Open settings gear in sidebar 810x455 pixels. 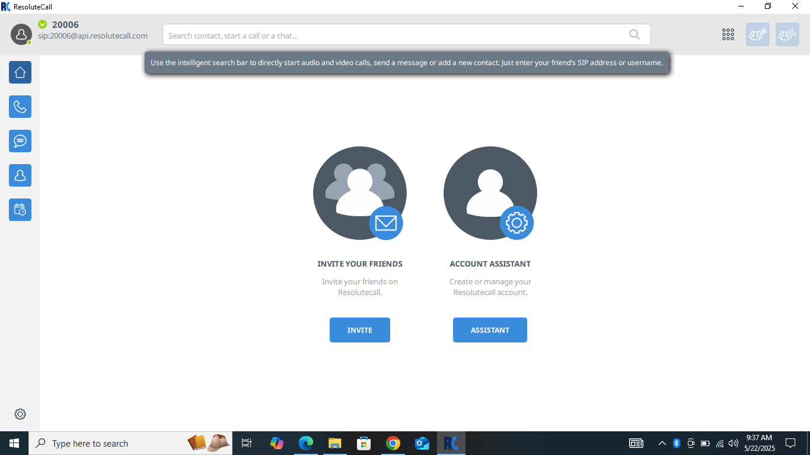(20, 414)
